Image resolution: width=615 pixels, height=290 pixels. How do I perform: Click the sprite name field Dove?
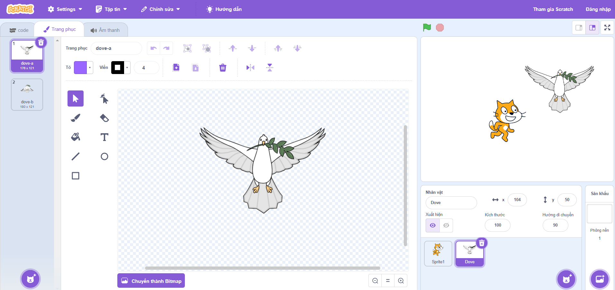coord(451,203)
